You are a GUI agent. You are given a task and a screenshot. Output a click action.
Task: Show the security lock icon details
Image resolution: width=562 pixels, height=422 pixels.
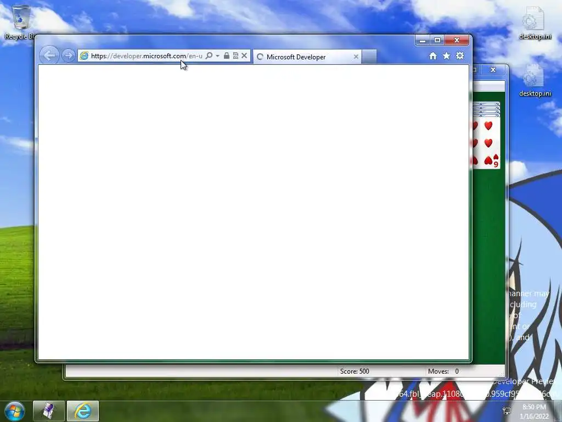[x=227, y=55]
